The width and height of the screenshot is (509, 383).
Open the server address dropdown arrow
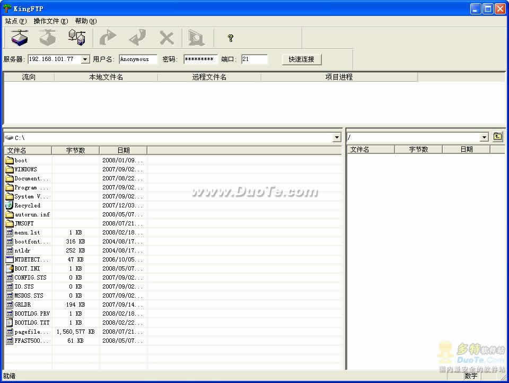(85, 59)
